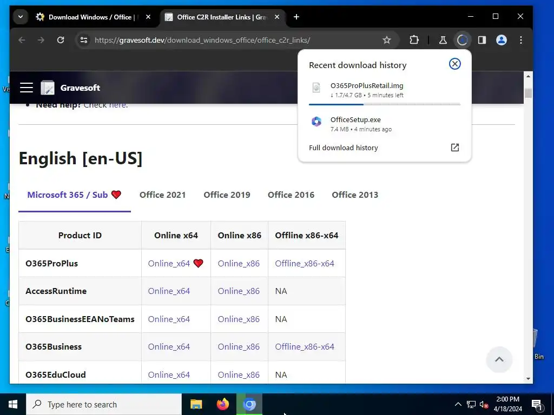Switch to the Office 2016 tab
Viewport: 554px width, 415px height.
[291, 195]
